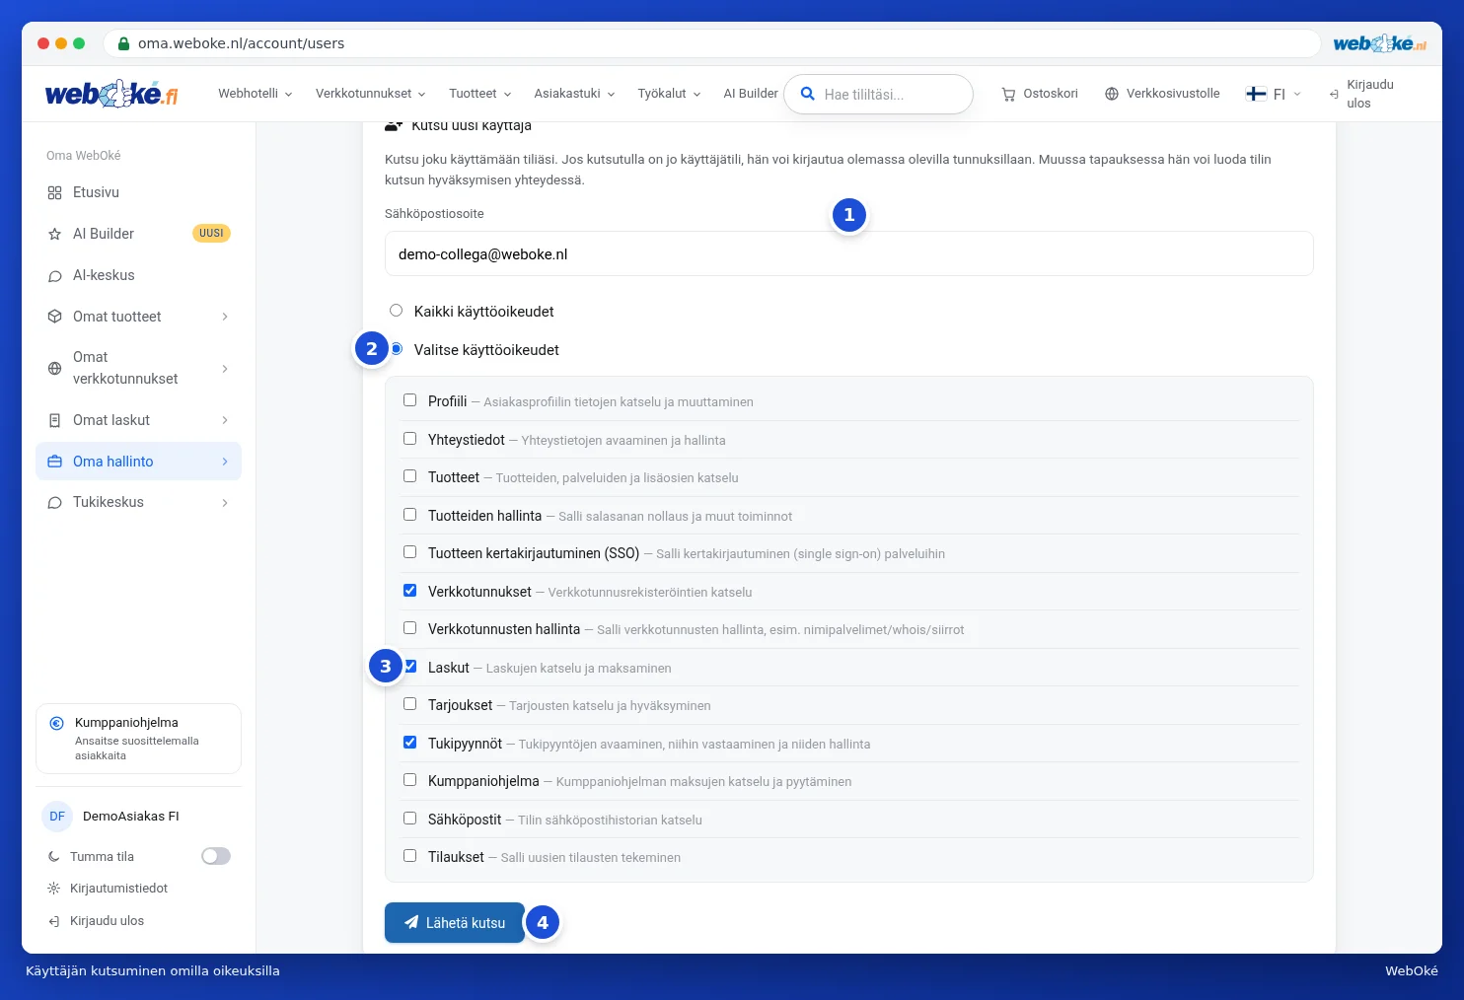This screenshot has width=1464, height=1000.
Task: Open the Kumppaniohjelma promo card
Action: [138, 739]
